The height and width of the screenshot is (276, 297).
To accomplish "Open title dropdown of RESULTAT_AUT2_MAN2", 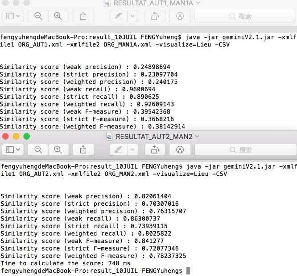I will pos(197,136).
